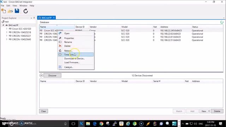226x127 pixels.
Task: Sort database by Status column header
Action: [x=207, y=27]
